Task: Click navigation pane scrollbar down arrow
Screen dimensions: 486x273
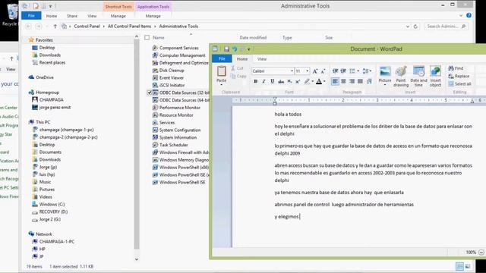Action: (x=137, y=259)
